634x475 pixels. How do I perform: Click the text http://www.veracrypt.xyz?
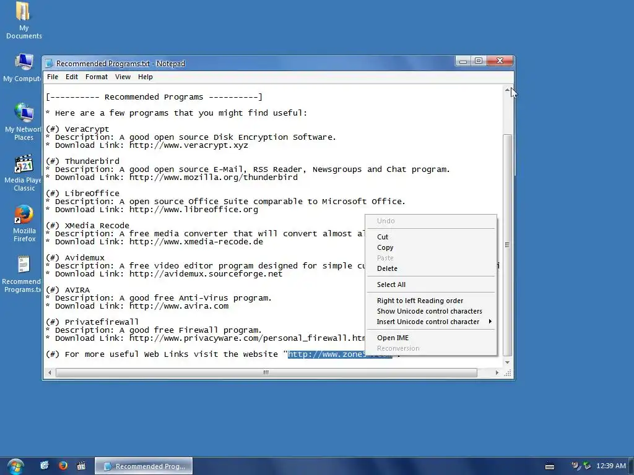coord(189,145)
